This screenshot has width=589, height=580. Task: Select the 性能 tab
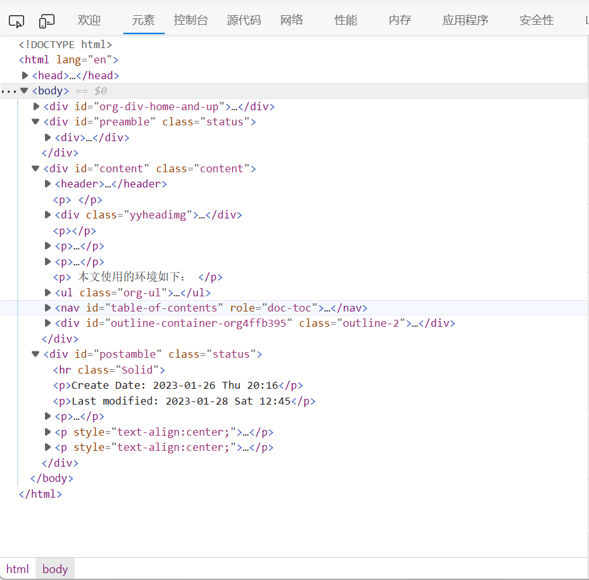click(x=346, y=20)
